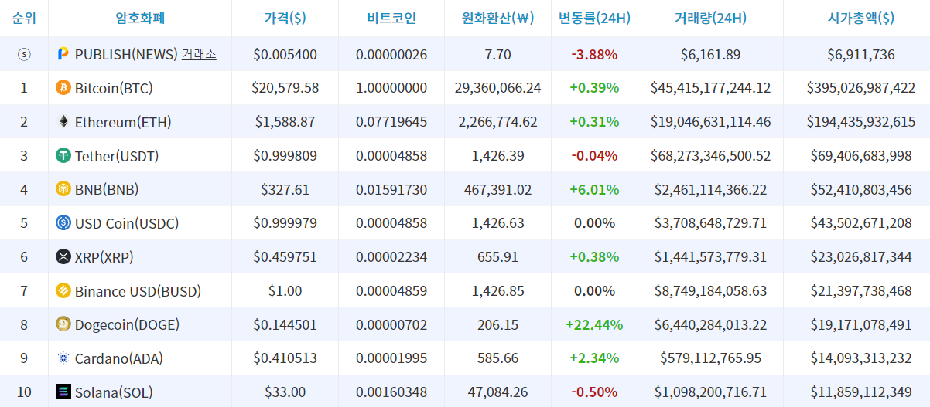Select Ethereum price $1,588.87

[x=285, y=122]
